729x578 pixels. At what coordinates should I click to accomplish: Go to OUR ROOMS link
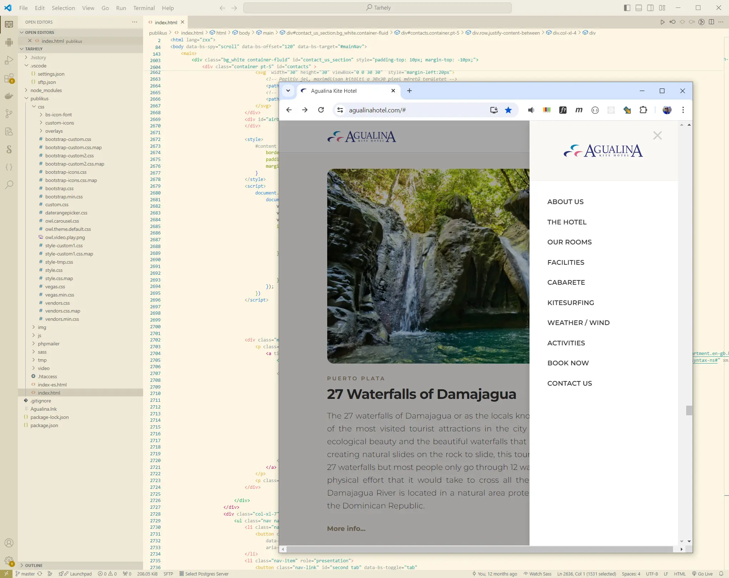pos(569,242)
